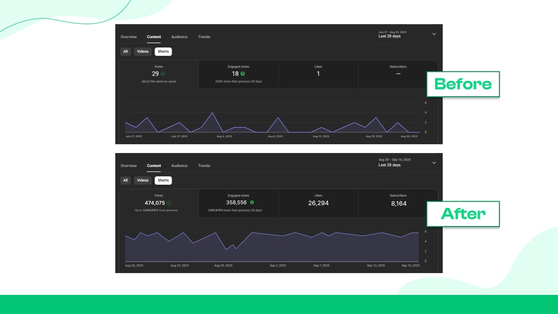This screenshot has width=558, height=314.
Task: Click the Likes 26,294 metric card
Action: 318,203
